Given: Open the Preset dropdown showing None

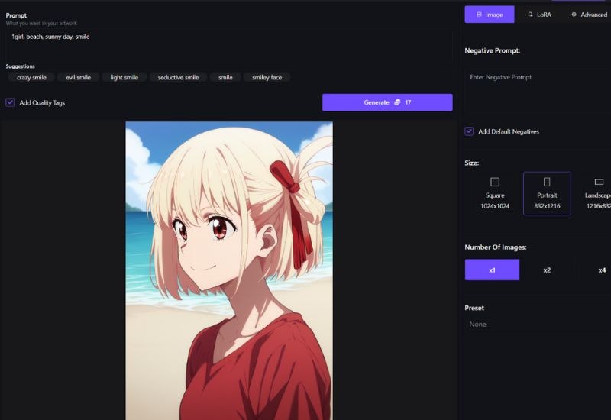Looking at the screenshot, I should [538, 324].
